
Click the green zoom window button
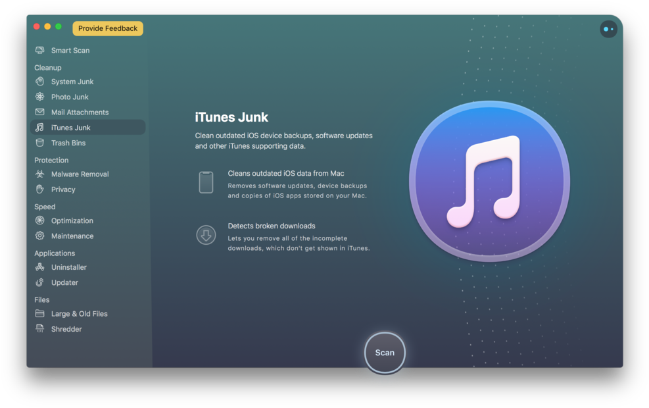click(59, 26)
